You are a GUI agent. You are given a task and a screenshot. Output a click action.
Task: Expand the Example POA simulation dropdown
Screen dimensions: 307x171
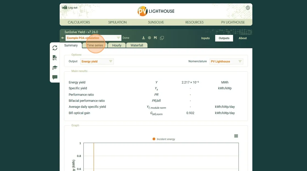[x=118, y=38]
